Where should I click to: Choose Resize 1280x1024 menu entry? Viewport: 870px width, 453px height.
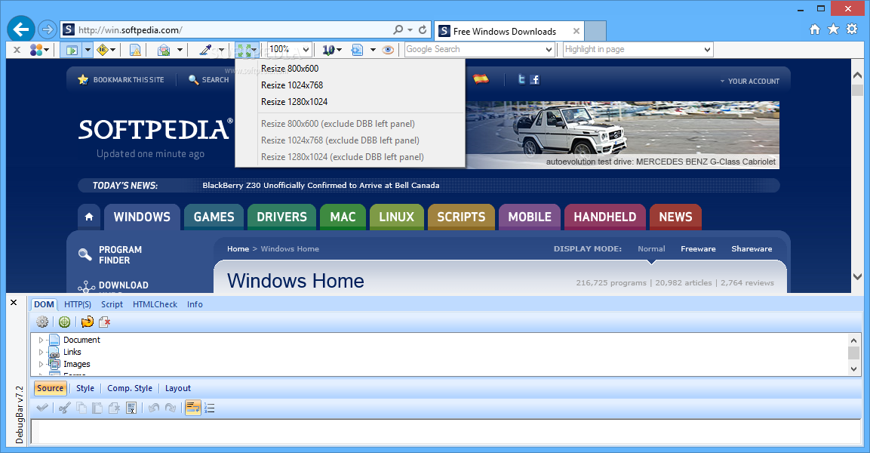coord(350,102)
